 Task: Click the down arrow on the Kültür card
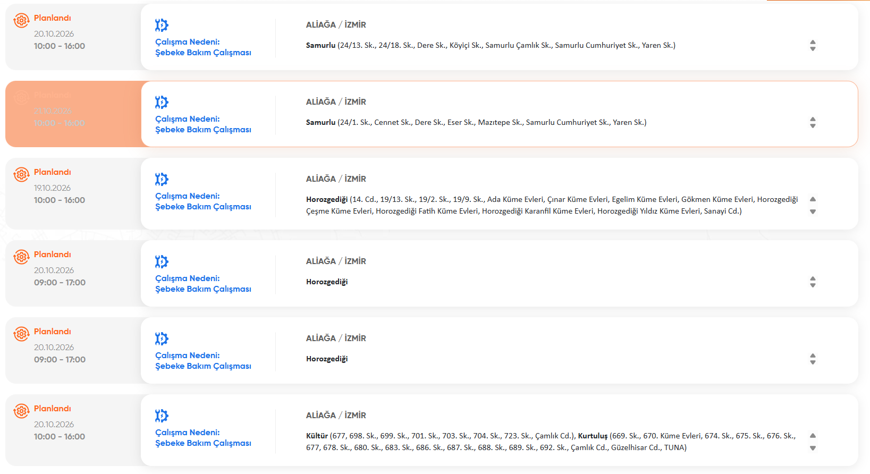tap(813, 448)
